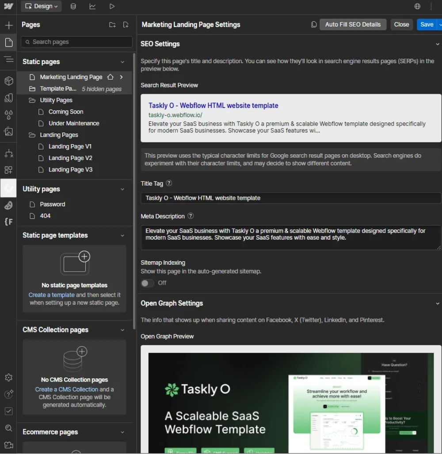Open the Insights chart icon in top bar

92,6
